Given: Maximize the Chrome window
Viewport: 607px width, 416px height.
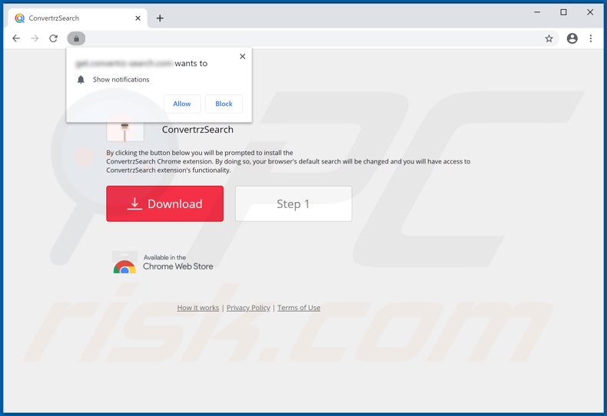Looking at the screenshot, I should coord(564,12).
